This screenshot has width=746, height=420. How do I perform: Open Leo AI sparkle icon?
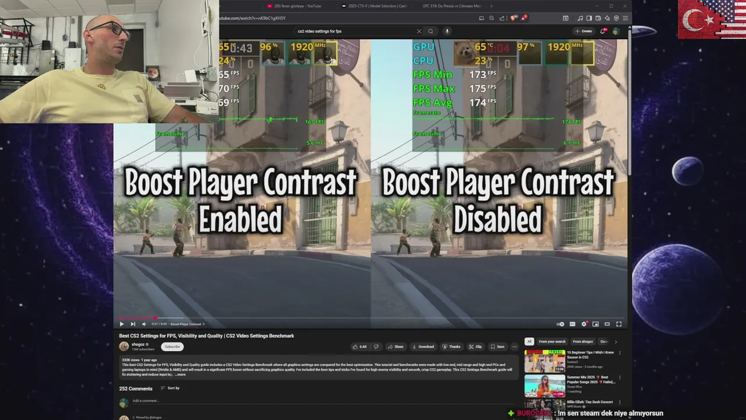[x=607, y=18]
